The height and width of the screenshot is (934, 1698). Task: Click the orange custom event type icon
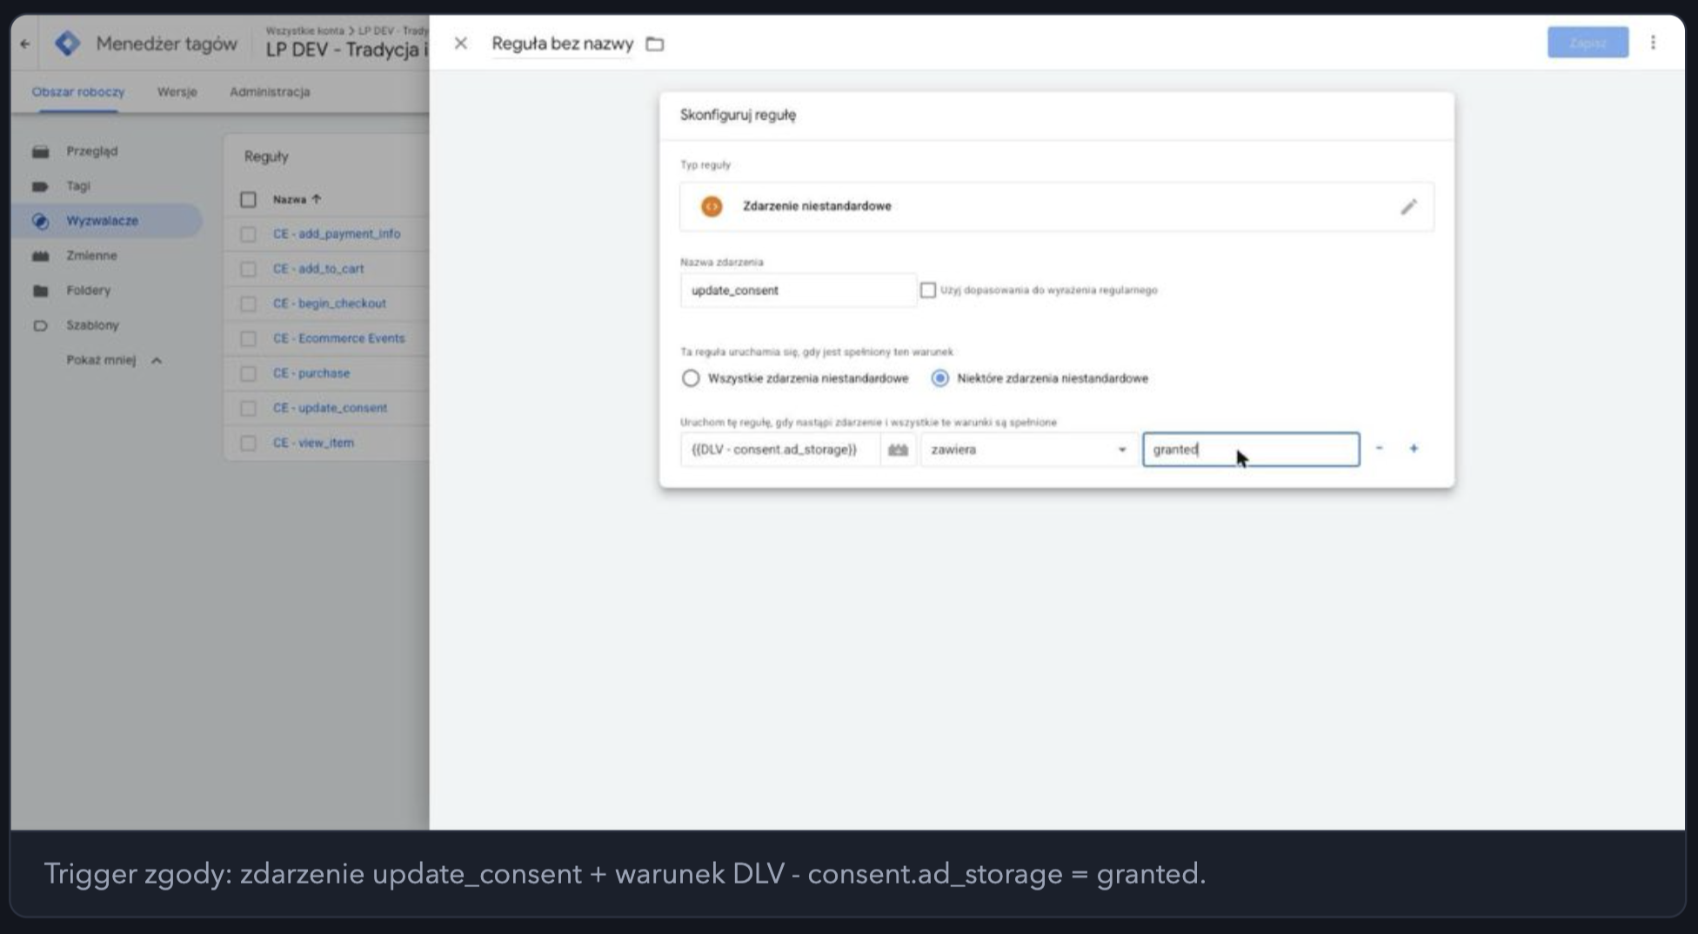712,206
